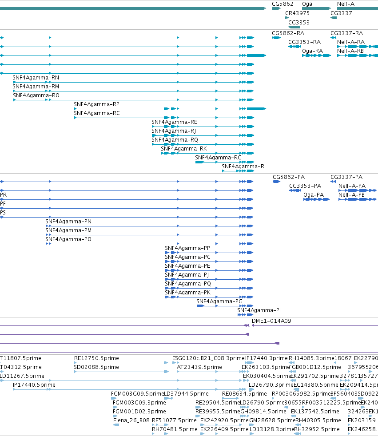Click the CG3337-RA transcript label
Screen dimensions: 378x436
pyautogui.click(x=346, y=33)
